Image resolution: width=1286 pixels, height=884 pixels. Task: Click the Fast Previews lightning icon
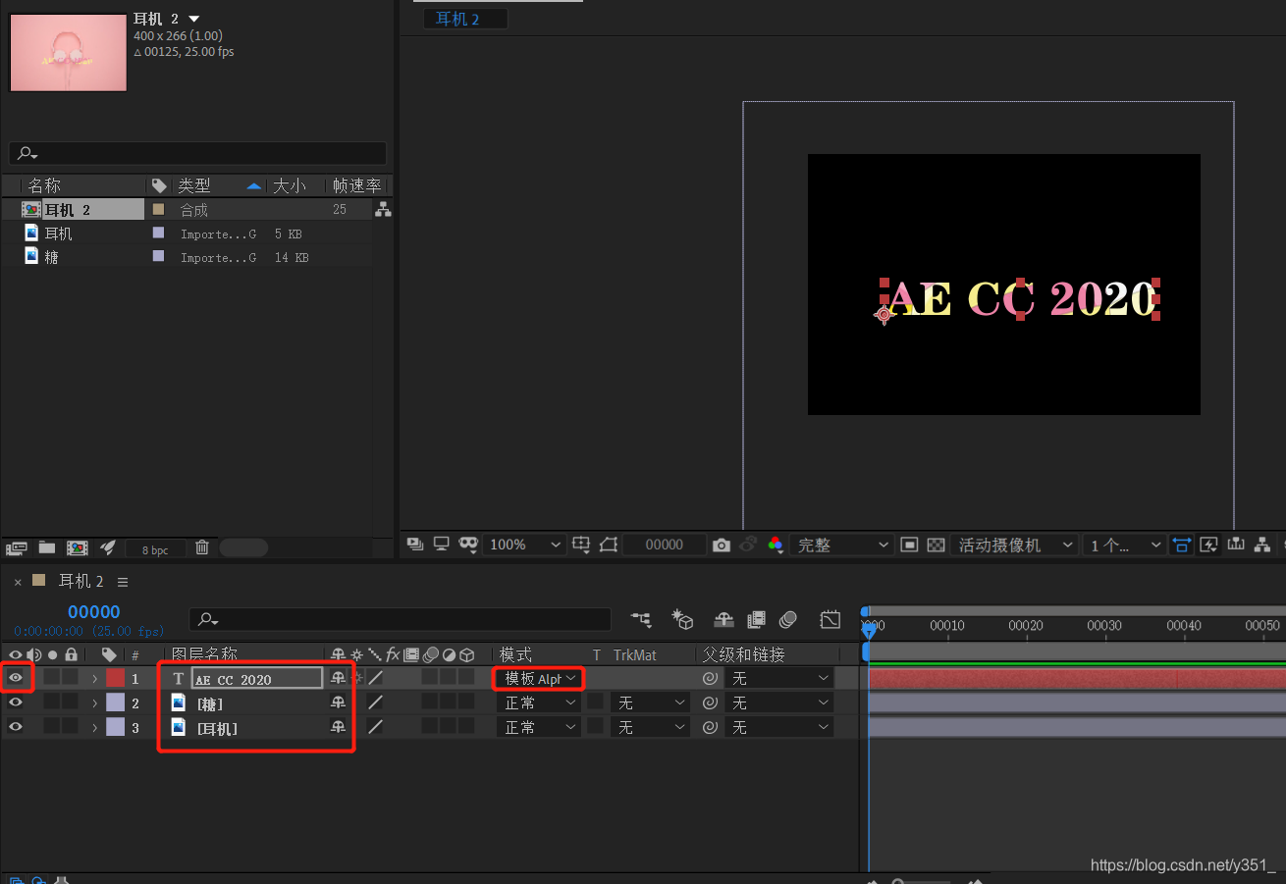[1209, 545]
